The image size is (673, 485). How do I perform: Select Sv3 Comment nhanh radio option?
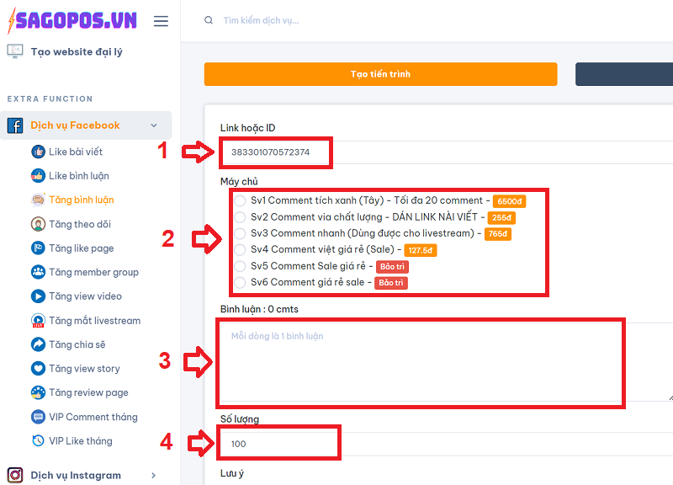pyautogui.click(x=241, y=233)
